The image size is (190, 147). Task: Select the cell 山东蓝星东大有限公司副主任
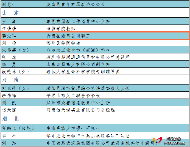point(117,64)
